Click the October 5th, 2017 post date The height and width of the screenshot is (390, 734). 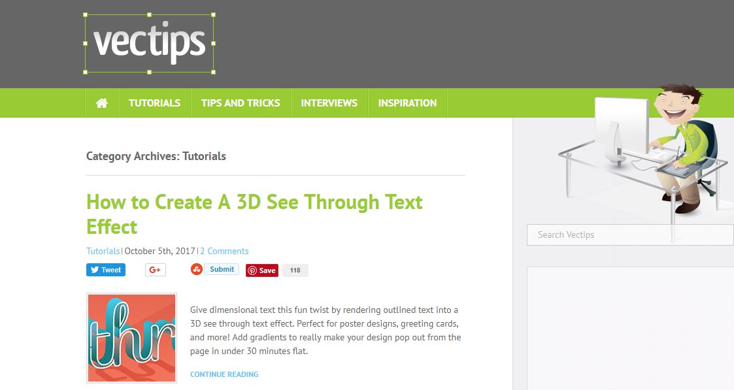(x=159, y=251)
